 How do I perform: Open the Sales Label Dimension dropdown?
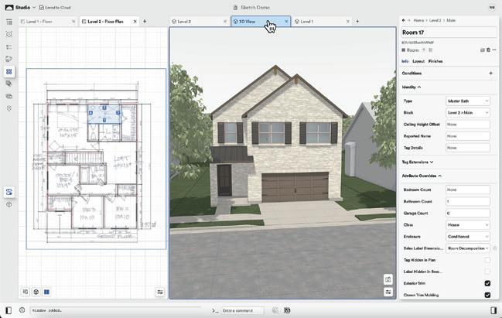coord(468,248)
